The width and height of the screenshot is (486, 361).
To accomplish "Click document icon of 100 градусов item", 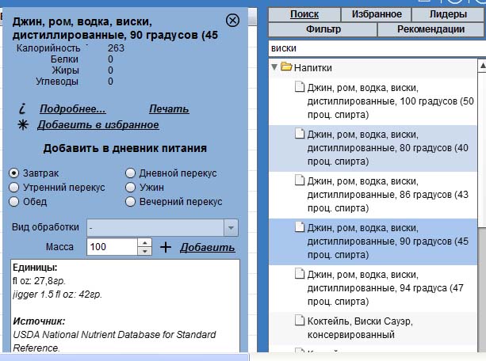I will point(300,87).
